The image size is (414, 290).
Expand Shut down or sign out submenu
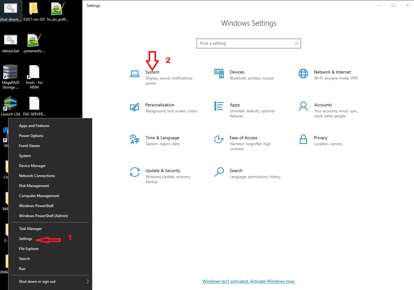click(50, 282)
